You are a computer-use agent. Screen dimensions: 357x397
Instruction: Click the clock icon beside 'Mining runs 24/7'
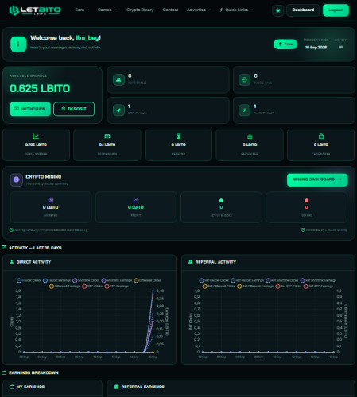[11, 229]
